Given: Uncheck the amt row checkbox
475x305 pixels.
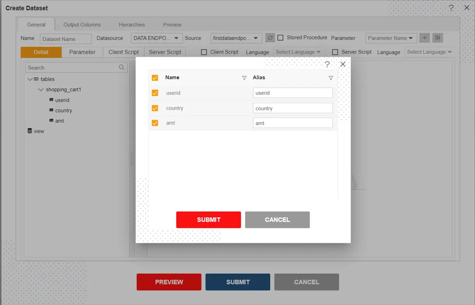Looking at the screenshot, I should 155,123.
